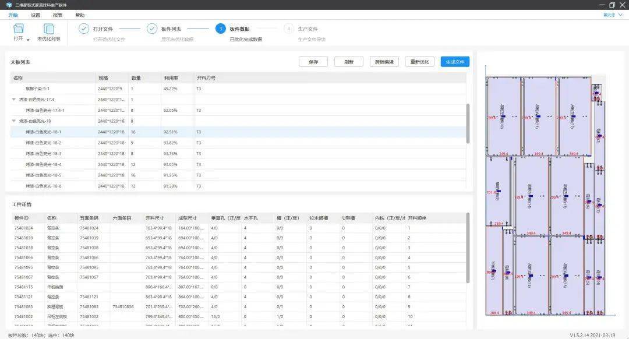Click the 16/0 vertical hole cell
Viewport: 629px width, 339px height.
pyautogui.click(x=215, y=316)
